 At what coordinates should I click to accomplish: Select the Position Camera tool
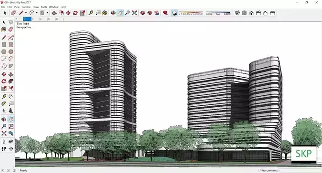[4, 142]
